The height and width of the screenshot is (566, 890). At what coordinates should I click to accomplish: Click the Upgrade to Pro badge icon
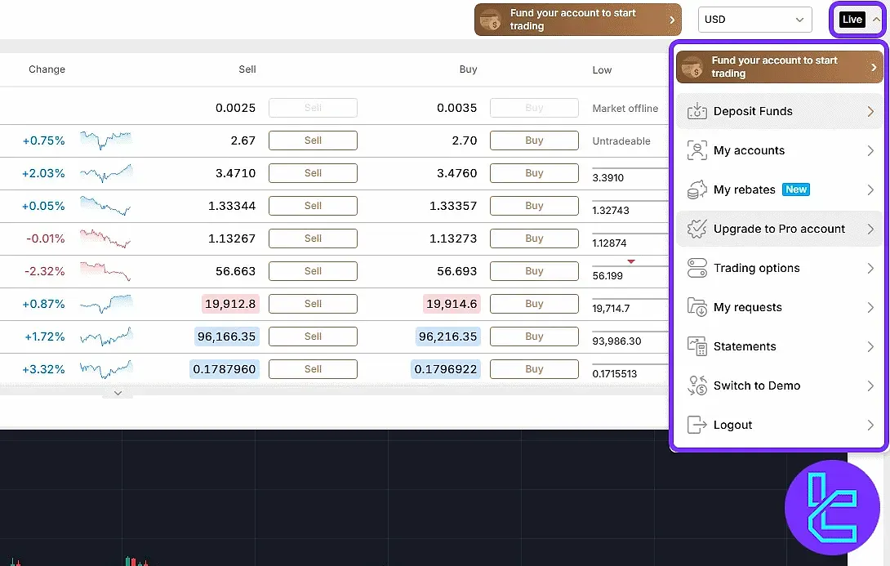pyautogui.click(x=696, y=230)
